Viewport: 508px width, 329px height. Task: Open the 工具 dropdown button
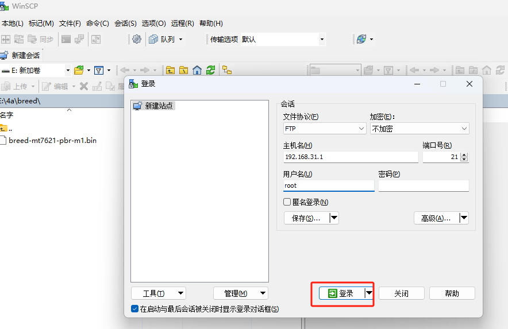tap(159, 293)
